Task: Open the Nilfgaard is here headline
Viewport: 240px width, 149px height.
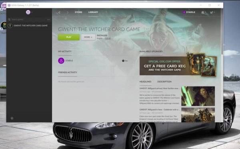Action: (160, 110)
